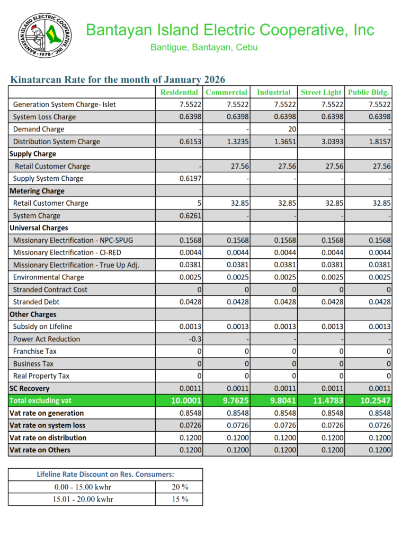The image size is (419, 543).
Task: Click the Vat rate on generation row label
Action: tap(47, 413)
